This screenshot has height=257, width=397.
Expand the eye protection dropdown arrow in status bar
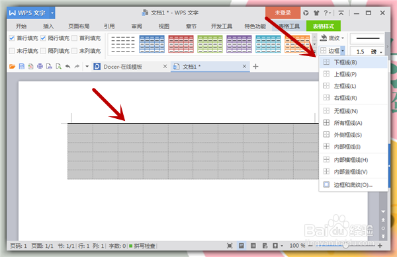(282, 246)
